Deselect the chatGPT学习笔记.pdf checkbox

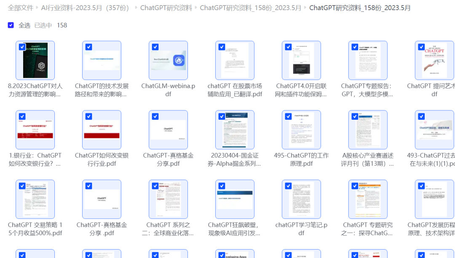[288, 186]
